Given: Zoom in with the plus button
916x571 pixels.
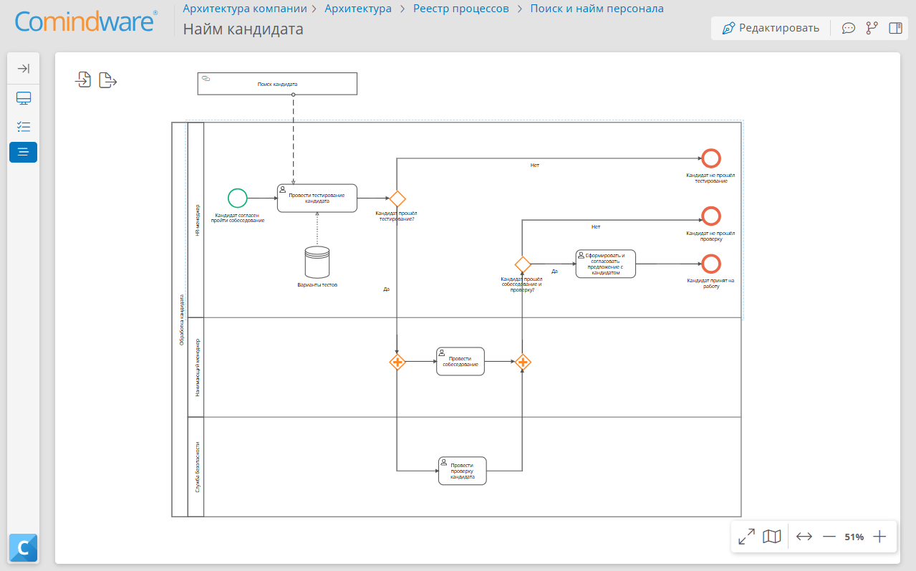Looking at the screenshot, I should (880, 537).
